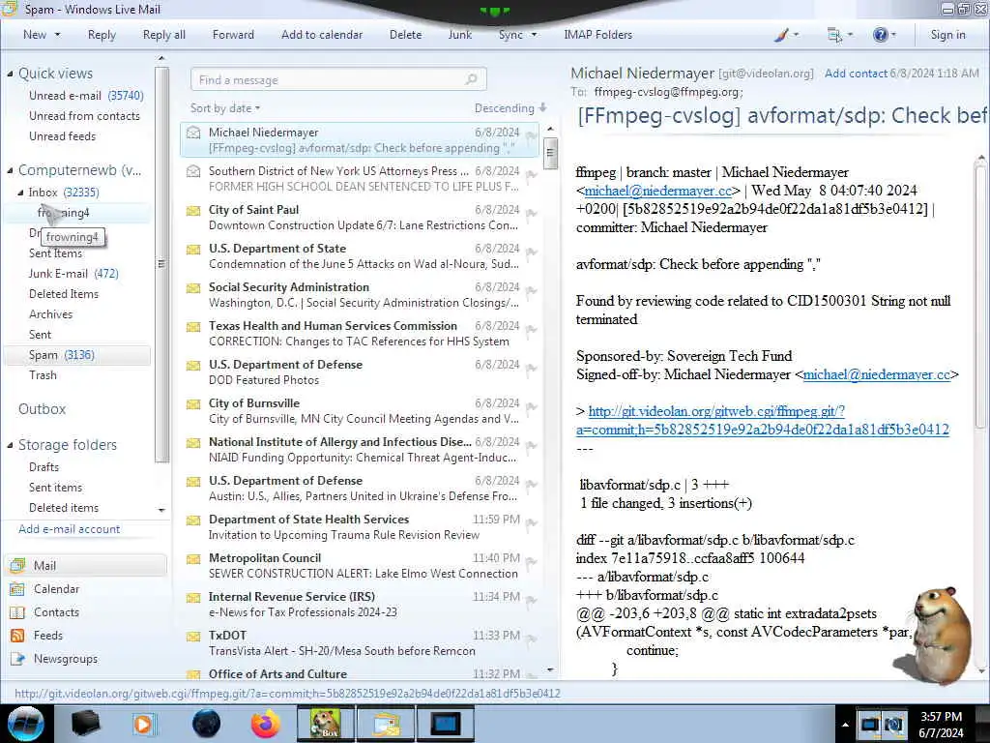Open the Windows Start orb

pyautogui.click(x=26, y=724)
